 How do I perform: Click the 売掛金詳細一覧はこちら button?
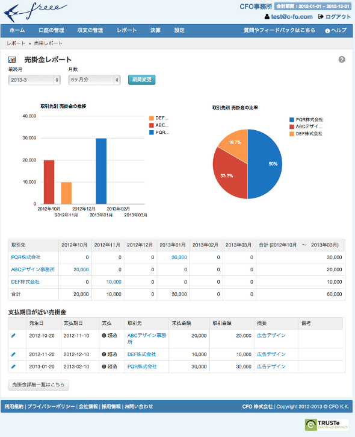click(x=39, y=385)
